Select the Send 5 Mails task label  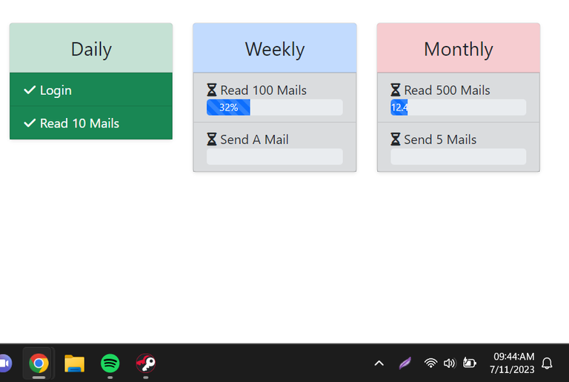[x=440, y=139]
